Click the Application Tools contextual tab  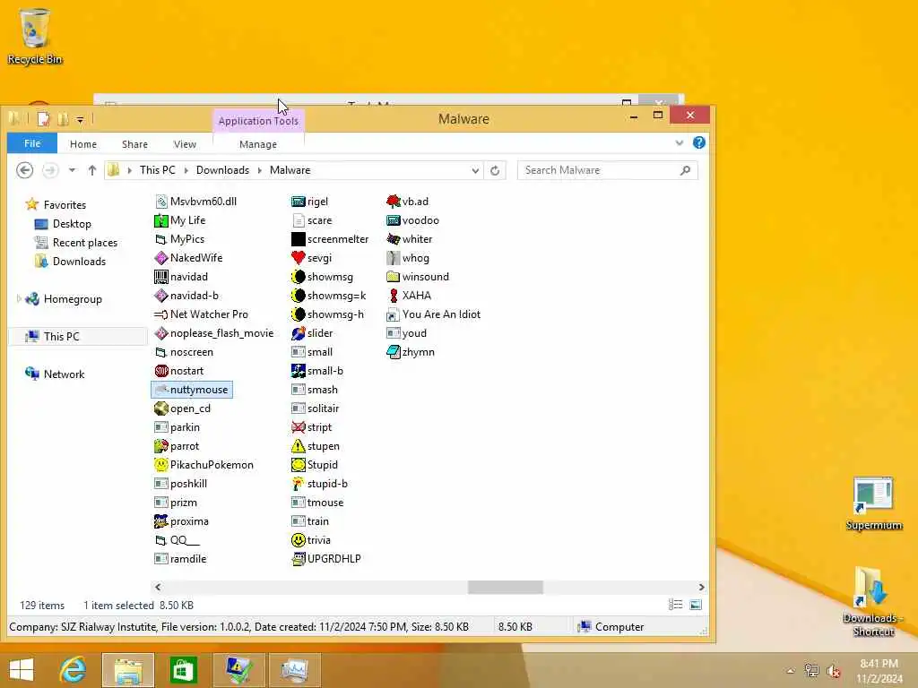pos(258,121)
